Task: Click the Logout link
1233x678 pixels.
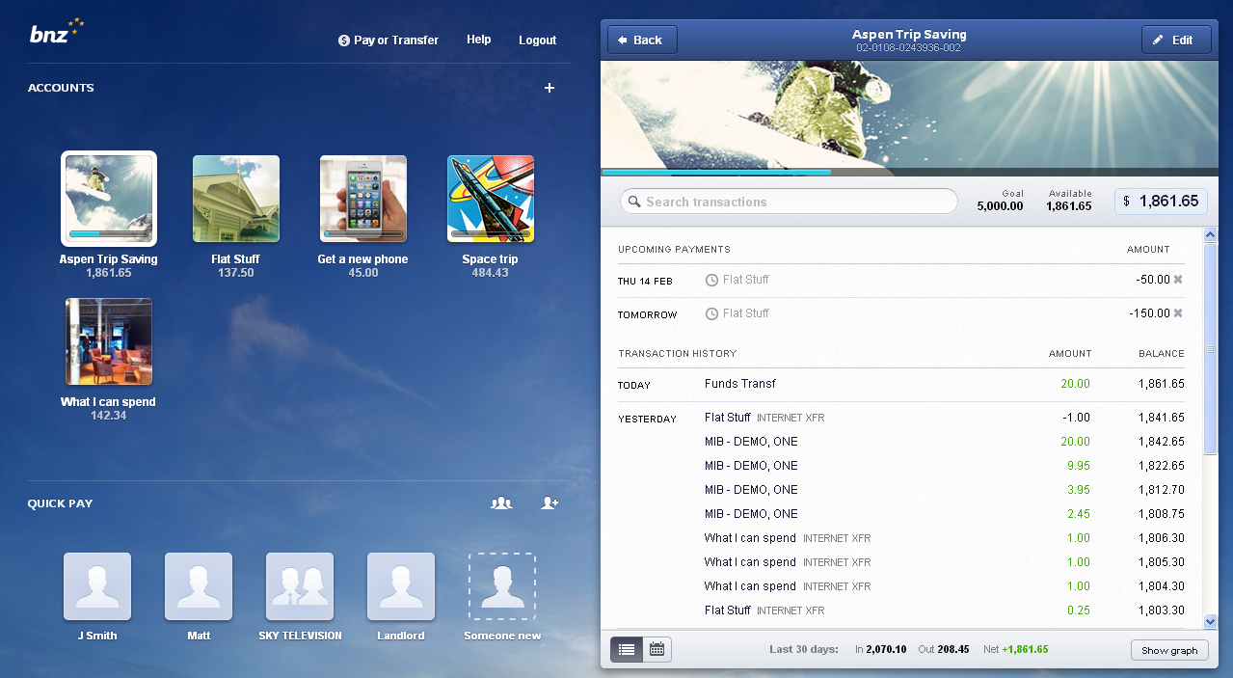Action: coord(538,41)
